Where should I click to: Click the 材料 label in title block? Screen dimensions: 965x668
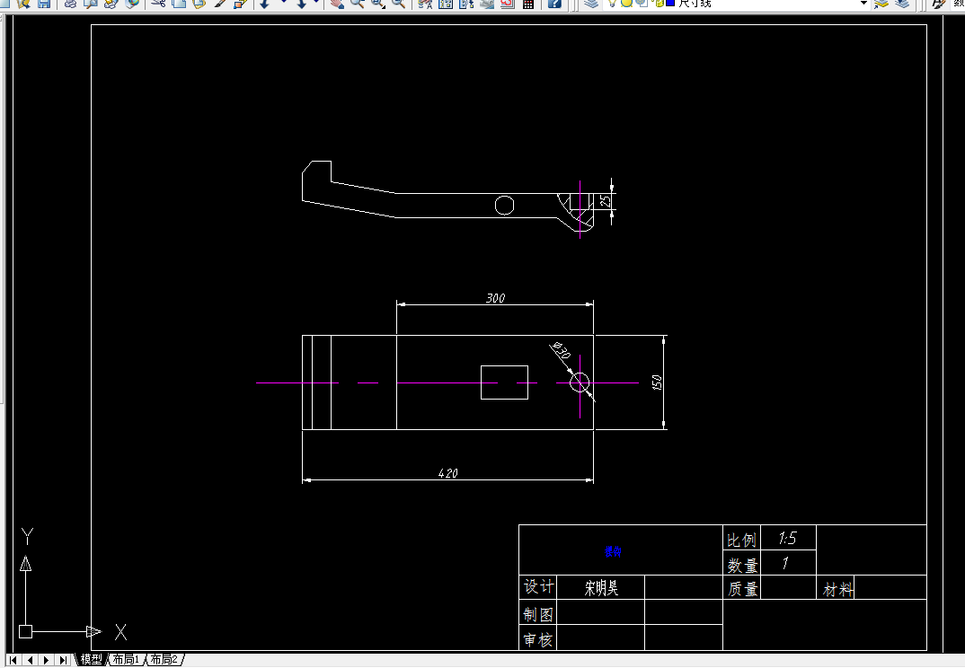837,590
